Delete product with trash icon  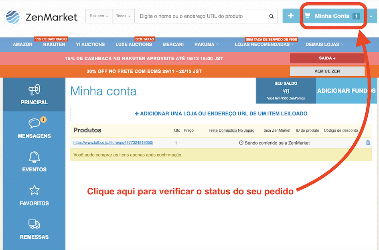[x=368, y=142]
